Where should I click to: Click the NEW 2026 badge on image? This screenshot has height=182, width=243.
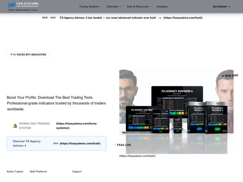point(230,76)
